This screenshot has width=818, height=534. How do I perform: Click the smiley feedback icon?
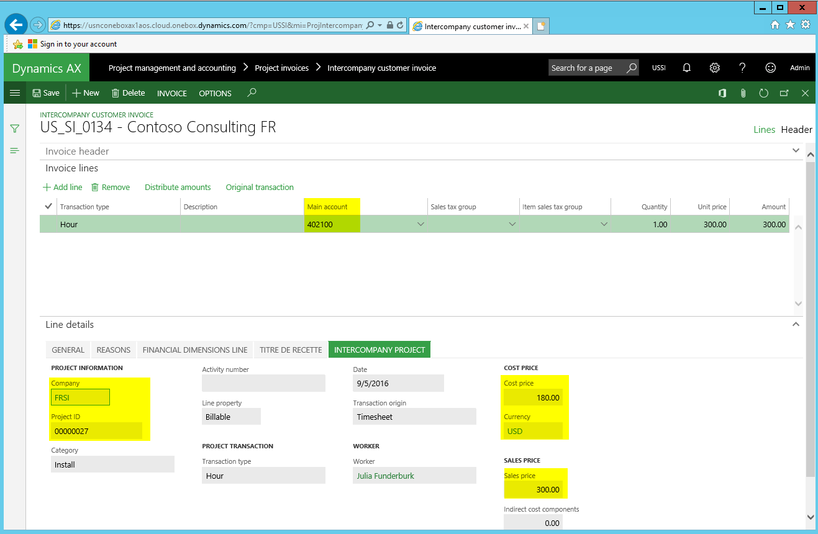[770, 68]
